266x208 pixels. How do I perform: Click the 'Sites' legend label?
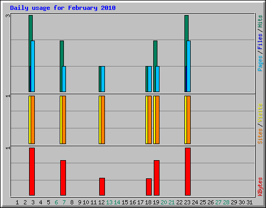[x=260, y=136]
